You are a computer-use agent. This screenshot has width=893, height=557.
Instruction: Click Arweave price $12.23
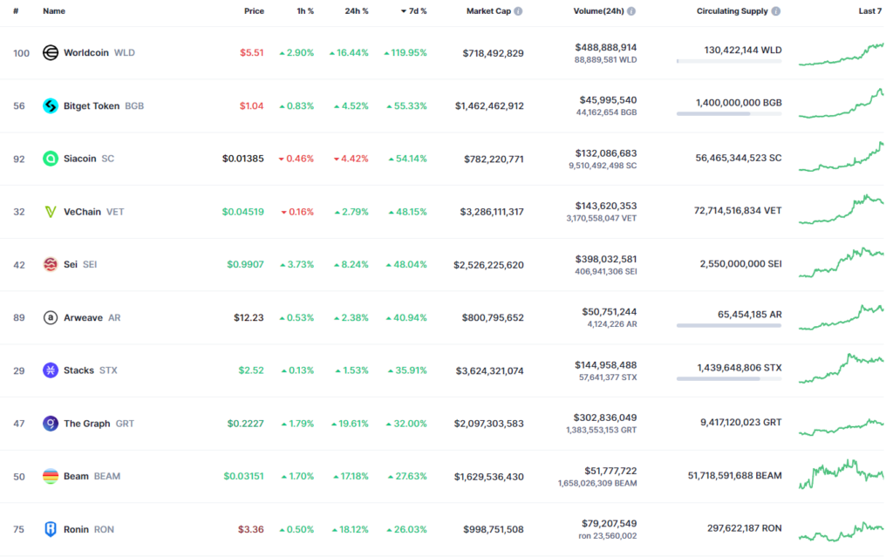[x=249, y=318]
